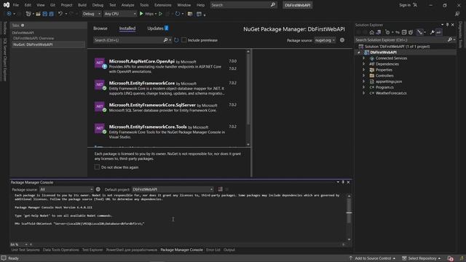Screen dimensions: 466x262
Task: Select 'DbFirstWebAPI: Overview' in the Tabs list
Action: click(33, 39)
